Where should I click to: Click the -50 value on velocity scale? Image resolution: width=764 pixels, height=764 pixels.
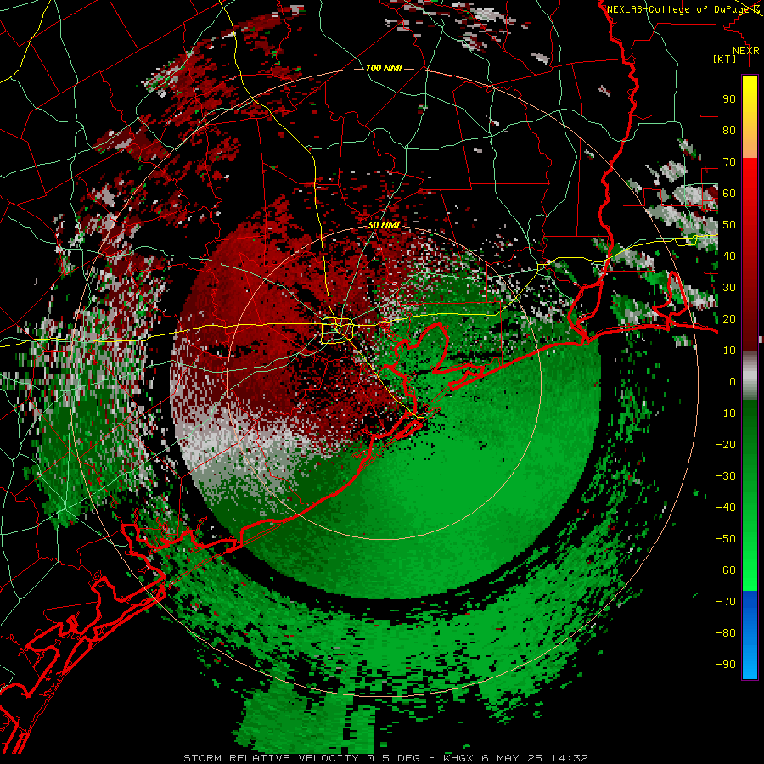coord(726,539)
